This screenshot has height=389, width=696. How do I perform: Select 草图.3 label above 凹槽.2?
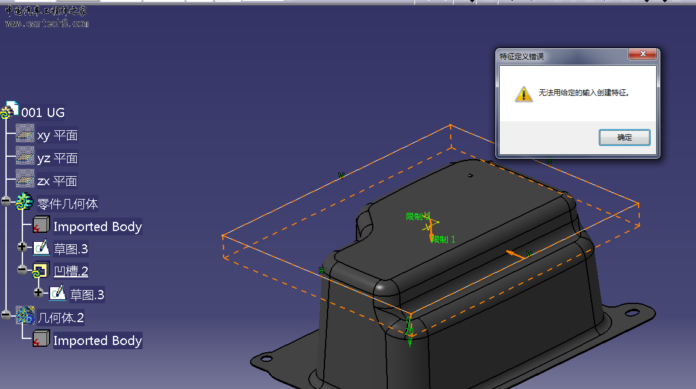pyautogui.click(x=71, y=250)
